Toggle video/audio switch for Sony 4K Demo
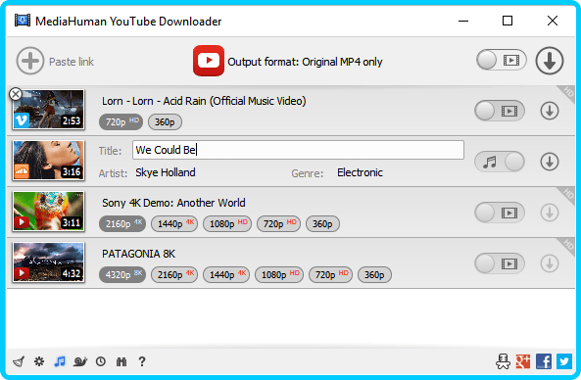Image resolution: width=581 pixels, height=380 pixels. 500,213
